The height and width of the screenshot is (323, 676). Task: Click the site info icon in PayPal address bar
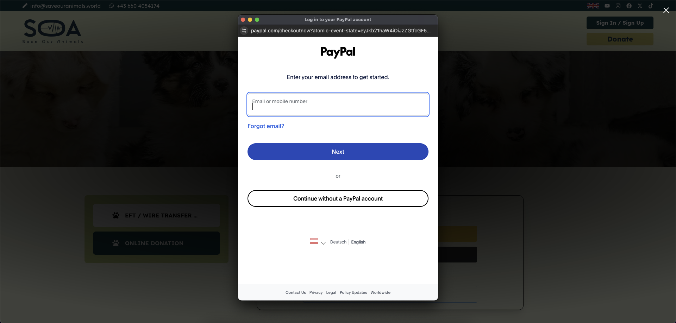coord(244,31)
